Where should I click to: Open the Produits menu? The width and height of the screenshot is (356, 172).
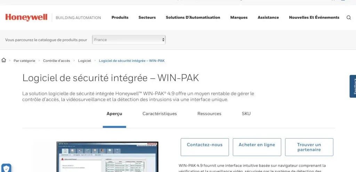120,17
